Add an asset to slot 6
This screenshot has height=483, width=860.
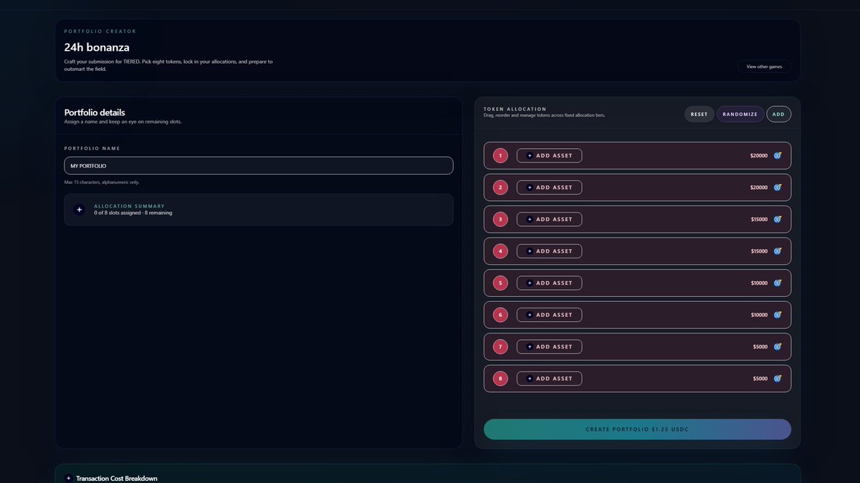(549, 315)
